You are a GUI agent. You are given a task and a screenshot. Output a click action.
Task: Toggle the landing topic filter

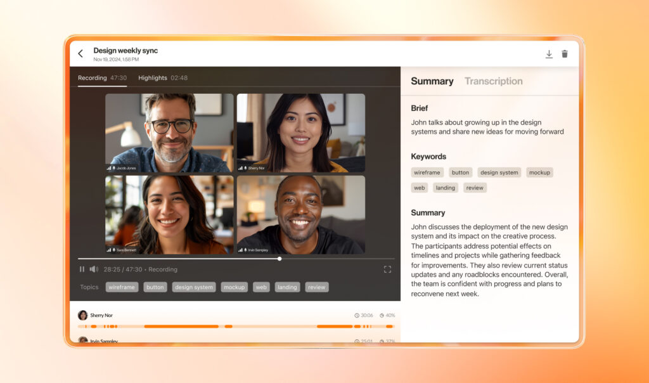(286, 287)
